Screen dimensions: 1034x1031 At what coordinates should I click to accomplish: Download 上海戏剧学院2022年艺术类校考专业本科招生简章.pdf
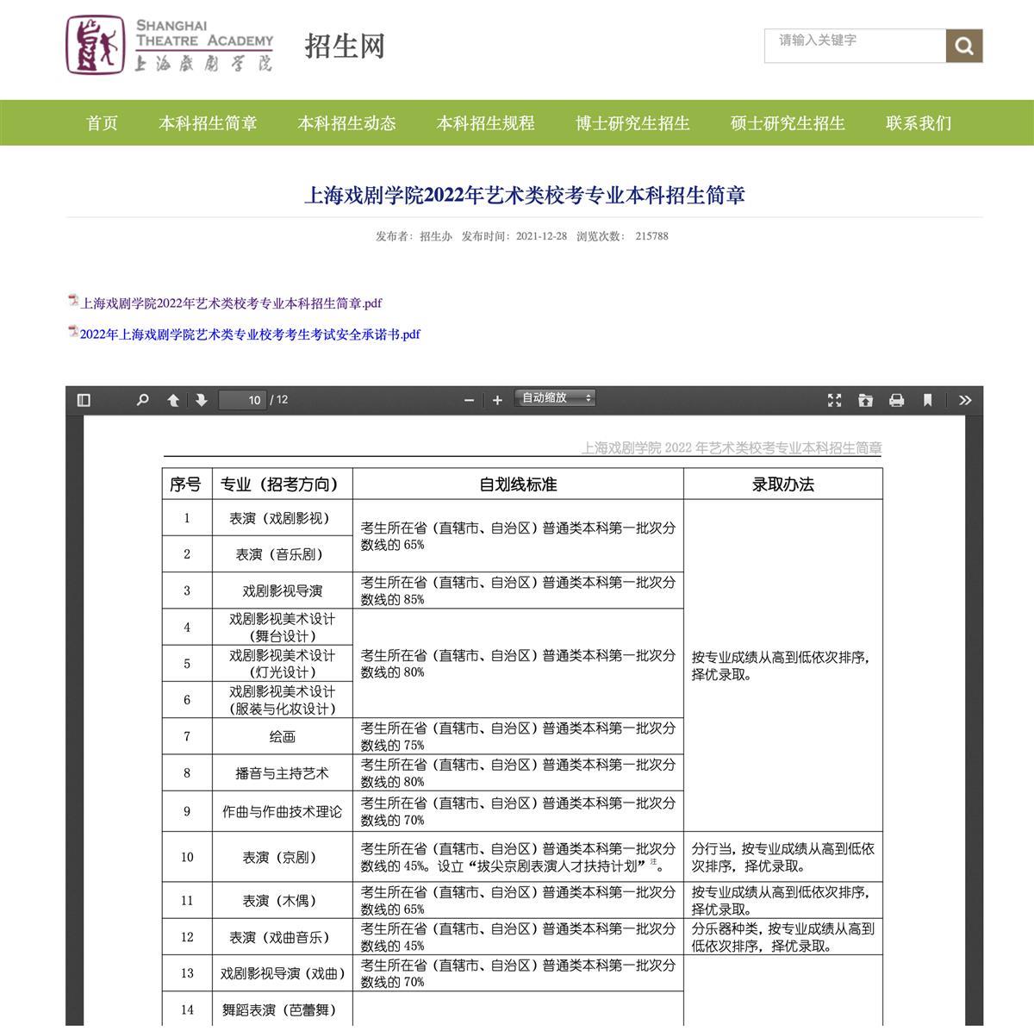[231, 303]
